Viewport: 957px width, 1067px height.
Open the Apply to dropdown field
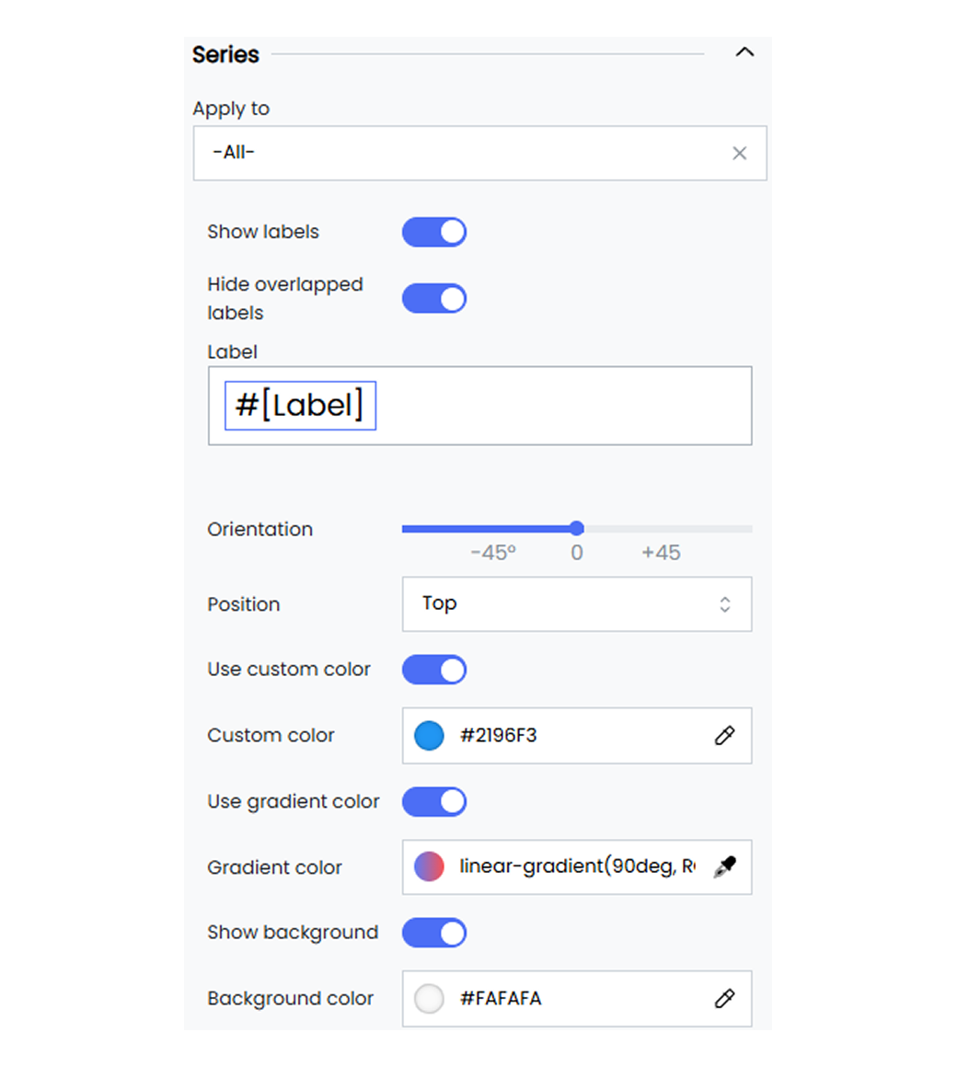(479, 153)
